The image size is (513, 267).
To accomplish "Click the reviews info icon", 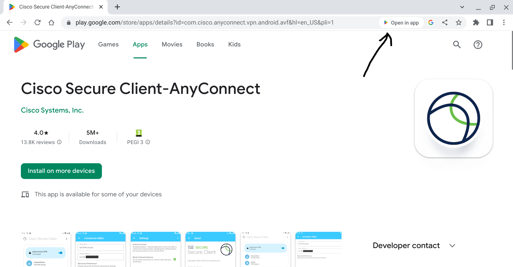I will pyautogui.click(x=59, y=142).
